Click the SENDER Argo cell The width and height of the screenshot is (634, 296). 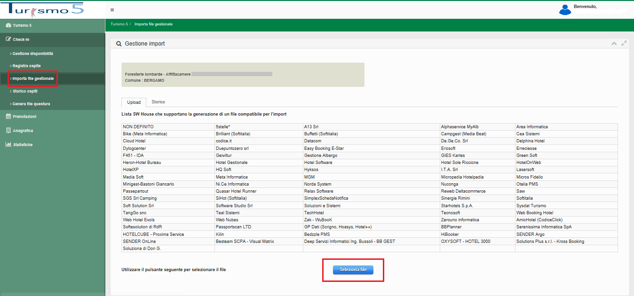(x=566, y=234)
